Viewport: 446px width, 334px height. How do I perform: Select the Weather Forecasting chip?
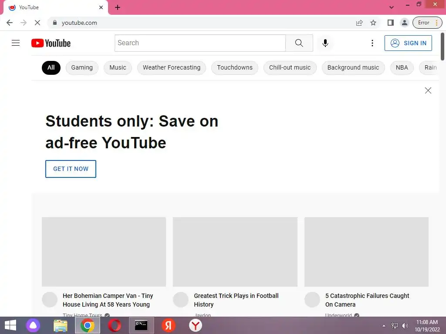click(x=172, y=67)
